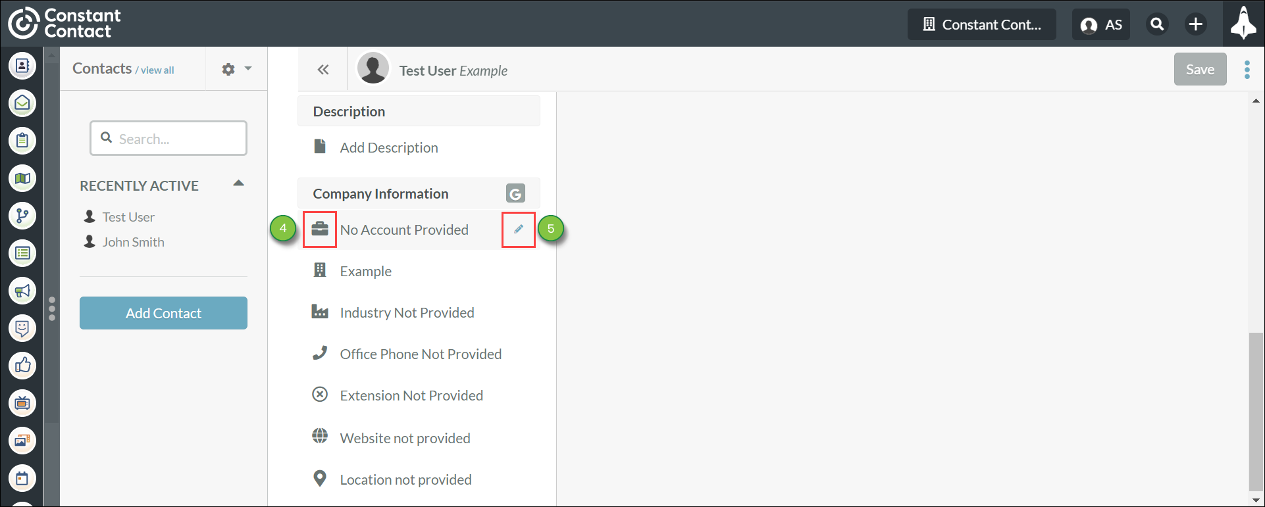This screenshot has width=1265, height=507.
Task: Click the contacts Search input field
Action: 168,138
